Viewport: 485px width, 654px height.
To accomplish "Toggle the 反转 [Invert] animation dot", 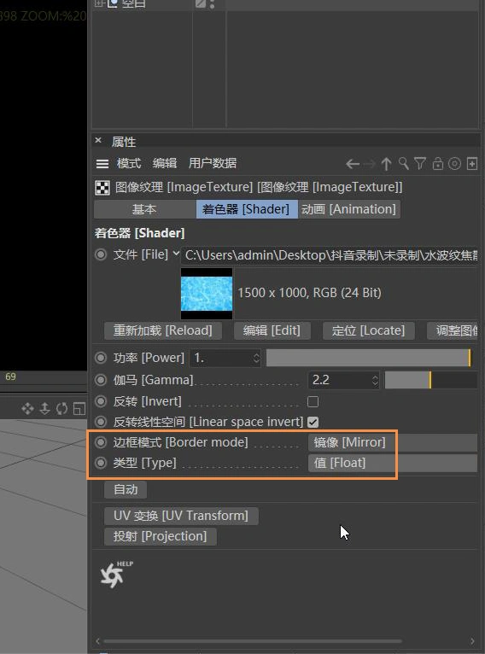I will click(101, 401).
